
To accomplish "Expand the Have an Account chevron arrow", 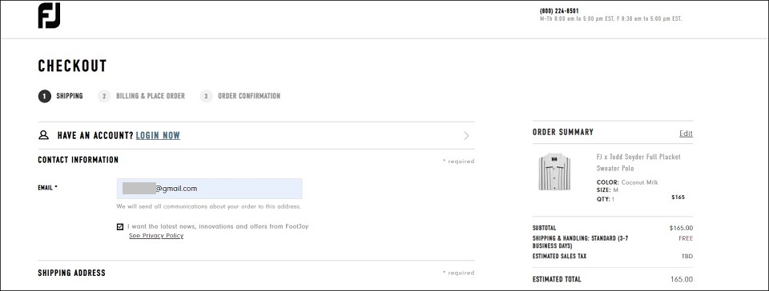I will [466, 135].
